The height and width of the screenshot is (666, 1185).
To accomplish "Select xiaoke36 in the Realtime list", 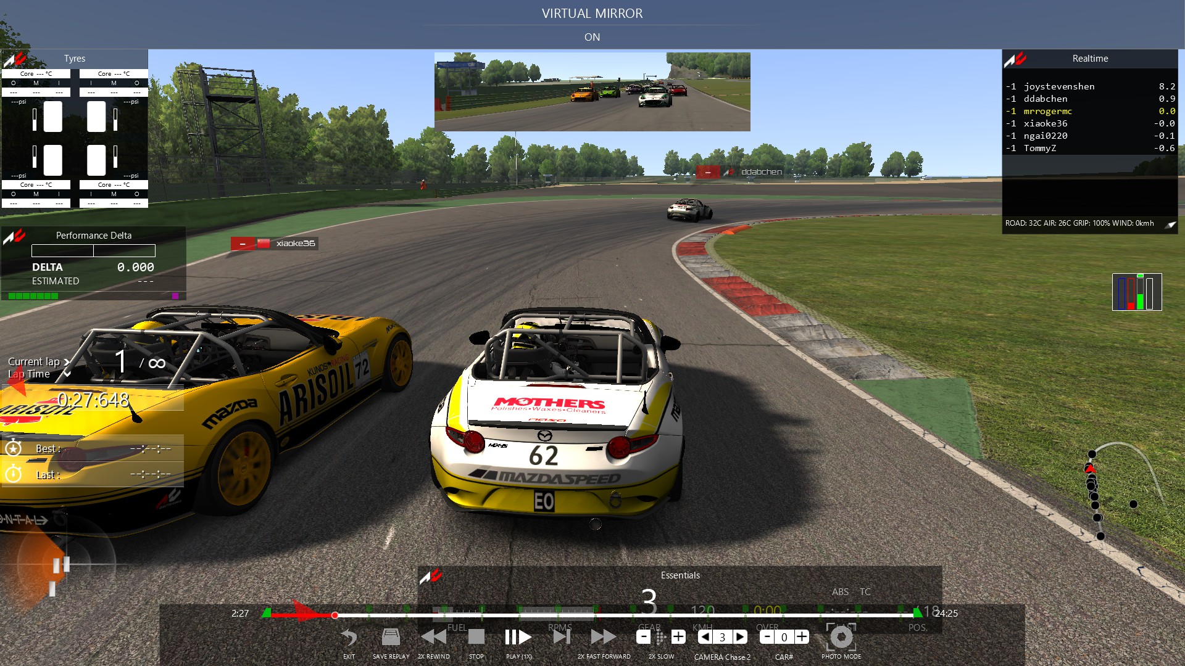I will point(1090,123).
